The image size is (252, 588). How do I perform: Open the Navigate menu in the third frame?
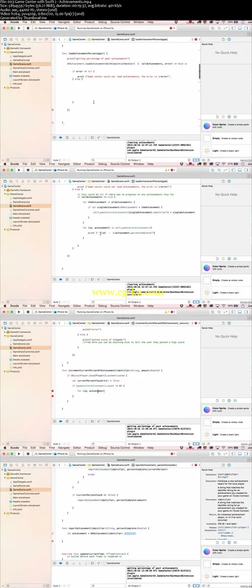[x=64, y=306]
